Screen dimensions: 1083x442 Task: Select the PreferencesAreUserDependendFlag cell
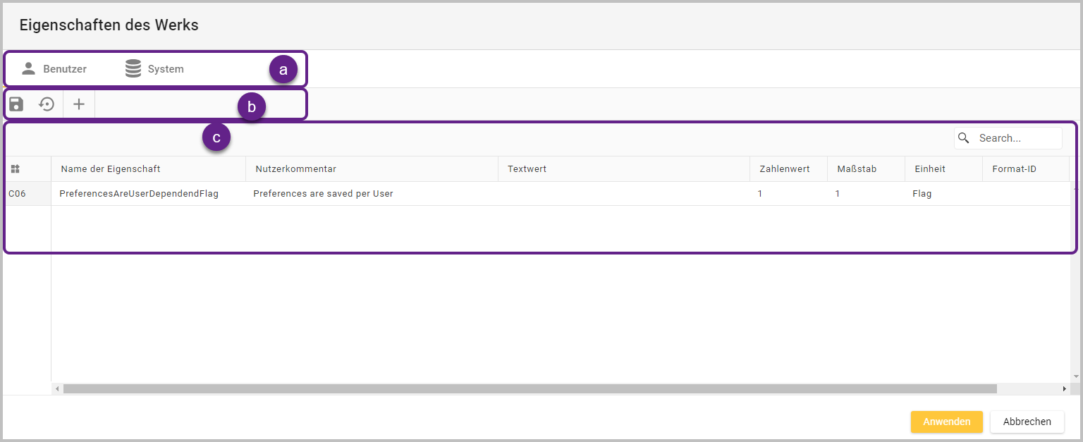(139, 194)
